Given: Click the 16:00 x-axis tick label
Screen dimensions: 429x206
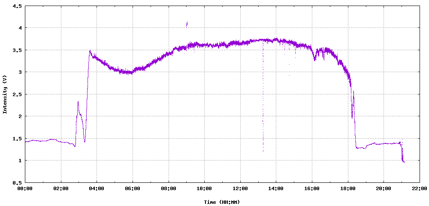Looking at the screenshot, I should click(x=312, y=188).
